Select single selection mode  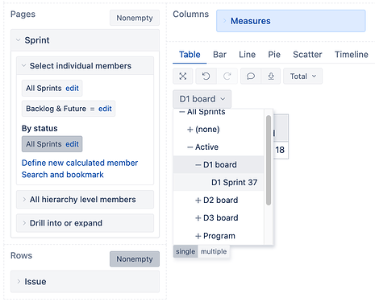point(185,251)
